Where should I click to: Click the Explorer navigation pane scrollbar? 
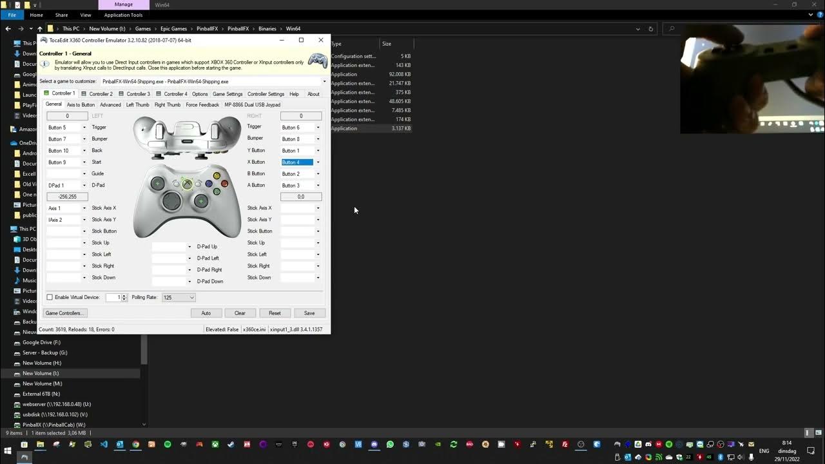point(144,349)
